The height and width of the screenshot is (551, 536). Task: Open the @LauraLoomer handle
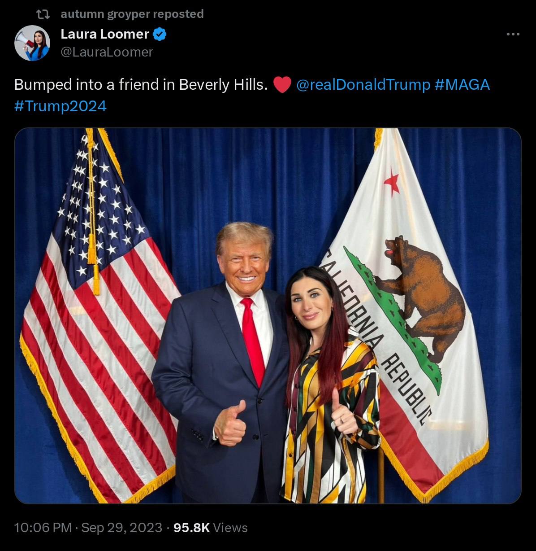tap(107, 52)
